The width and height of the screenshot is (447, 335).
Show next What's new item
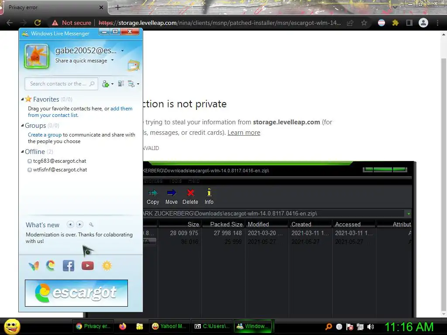tap(80, 225)
